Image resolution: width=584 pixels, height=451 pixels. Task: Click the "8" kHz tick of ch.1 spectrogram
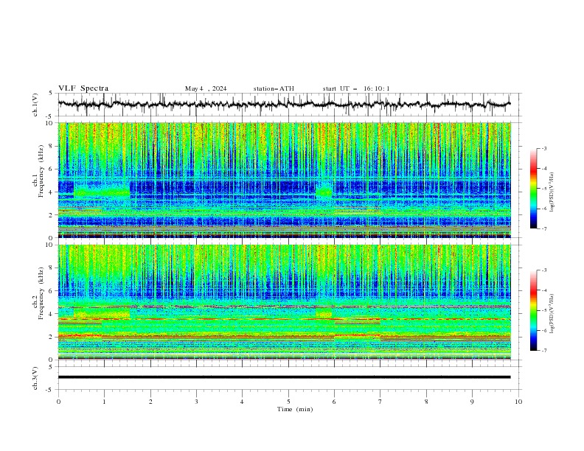52,146
